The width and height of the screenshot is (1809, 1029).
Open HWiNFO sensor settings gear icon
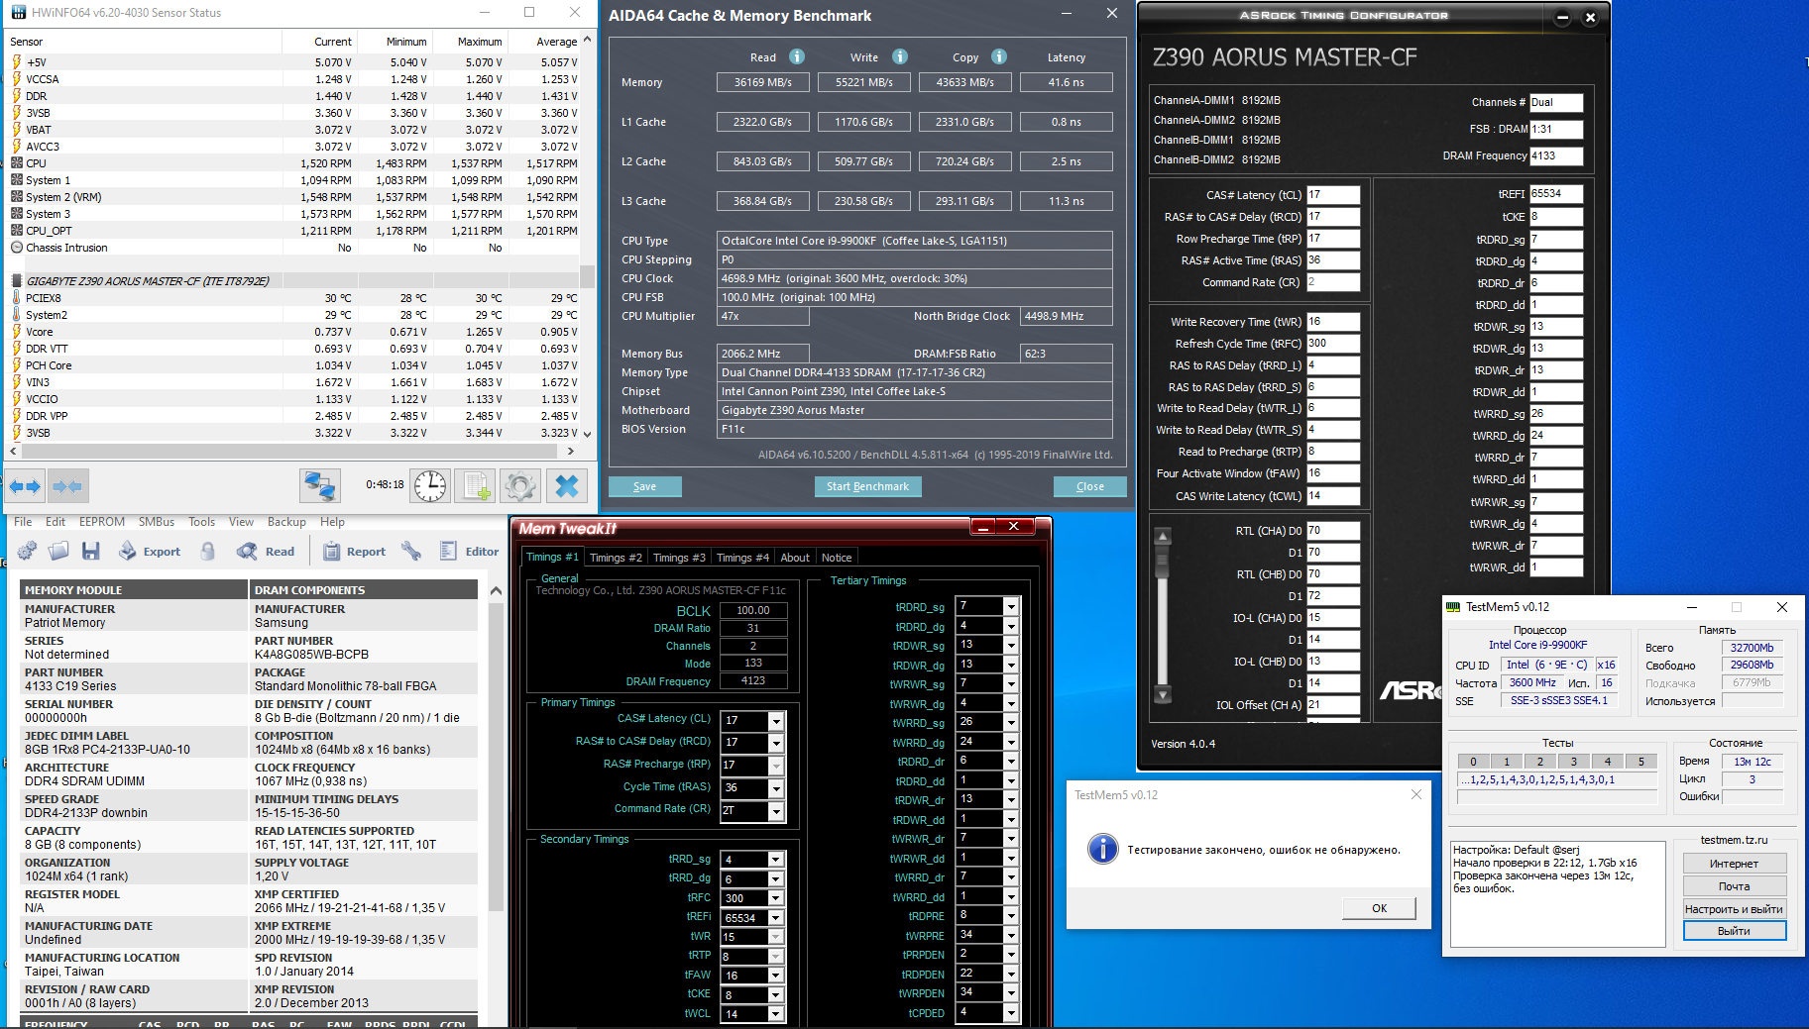pos(520,486)
